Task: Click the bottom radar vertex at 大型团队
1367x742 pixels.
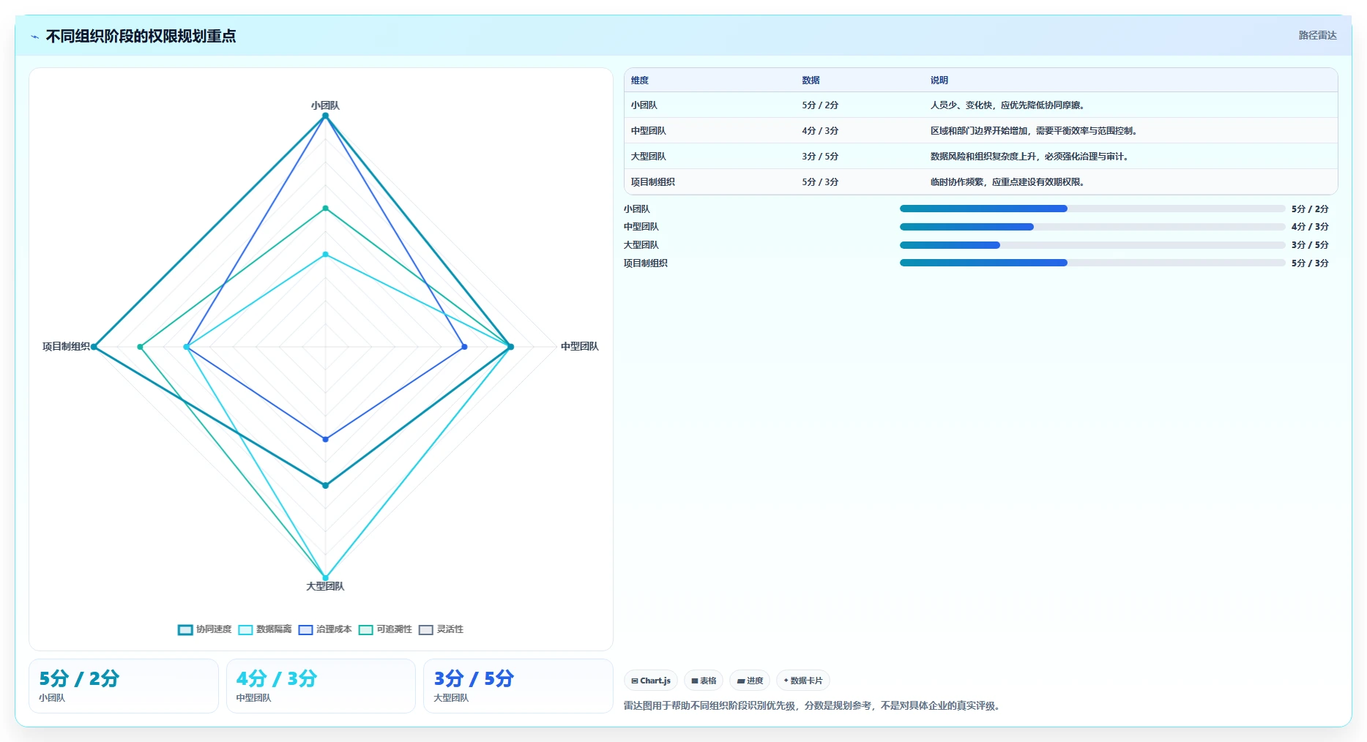Action: coord(326,577)
